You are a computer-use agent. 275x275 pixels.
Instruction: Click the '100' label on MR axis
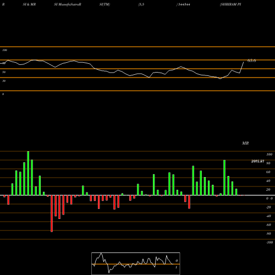269,155
